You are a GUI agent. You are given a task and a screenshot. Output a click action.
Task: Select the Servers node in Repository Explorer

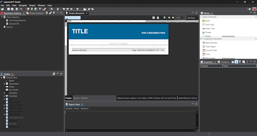click(8, 27)
